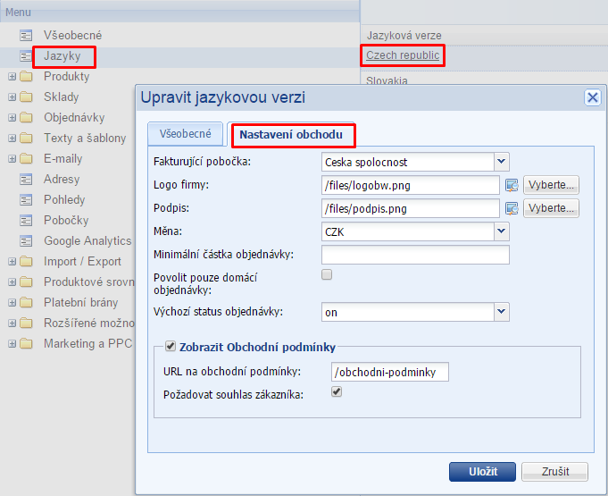Screen dimensions: 608x496
Task: Click the Uložit save button
Action: point(483,472)
